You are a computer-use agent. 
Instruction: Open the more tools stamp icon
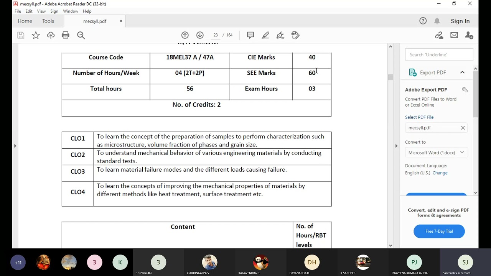(295, 35)
